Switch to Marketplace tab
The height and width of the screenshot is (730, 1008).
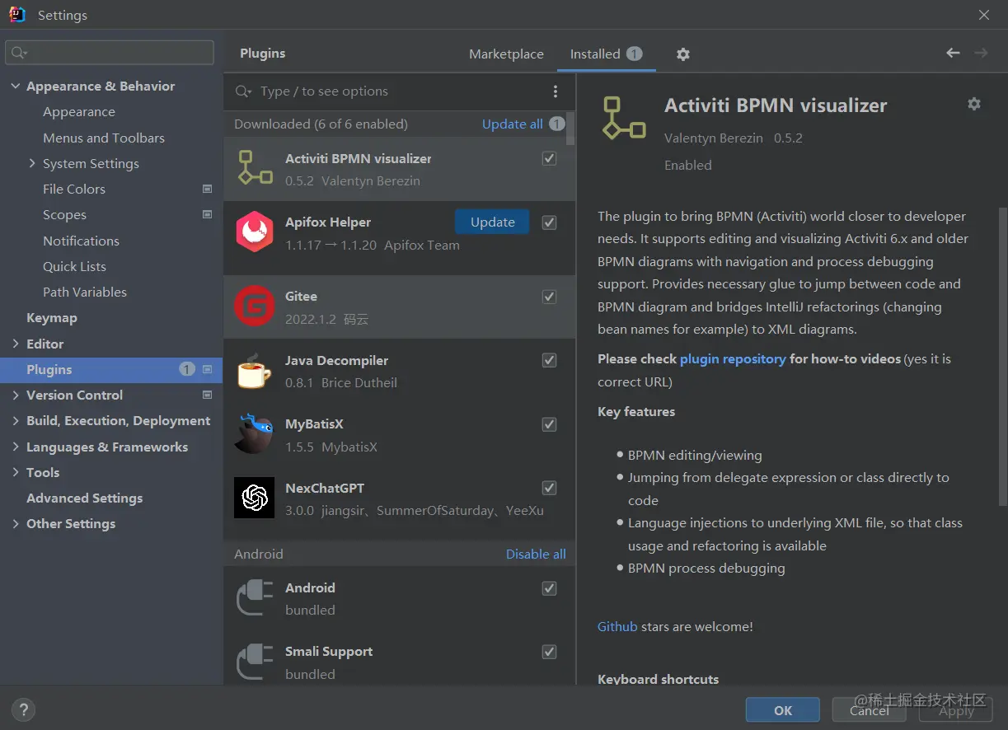point(506,54)
